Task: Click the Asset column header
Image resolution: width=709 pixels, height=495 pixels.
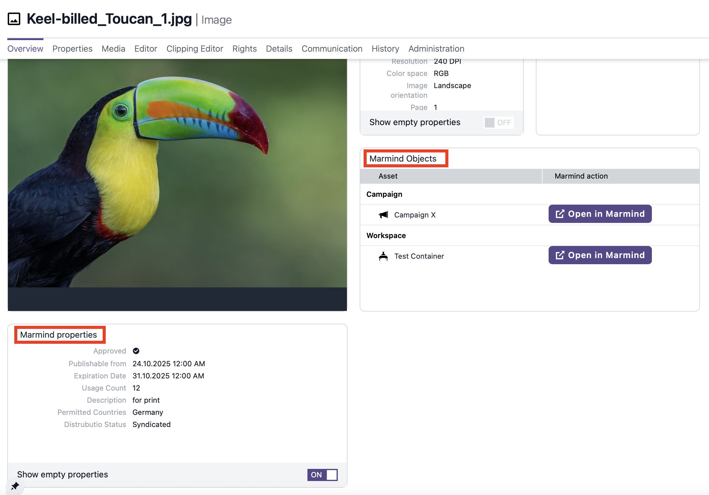Action: tap(388, 176)
